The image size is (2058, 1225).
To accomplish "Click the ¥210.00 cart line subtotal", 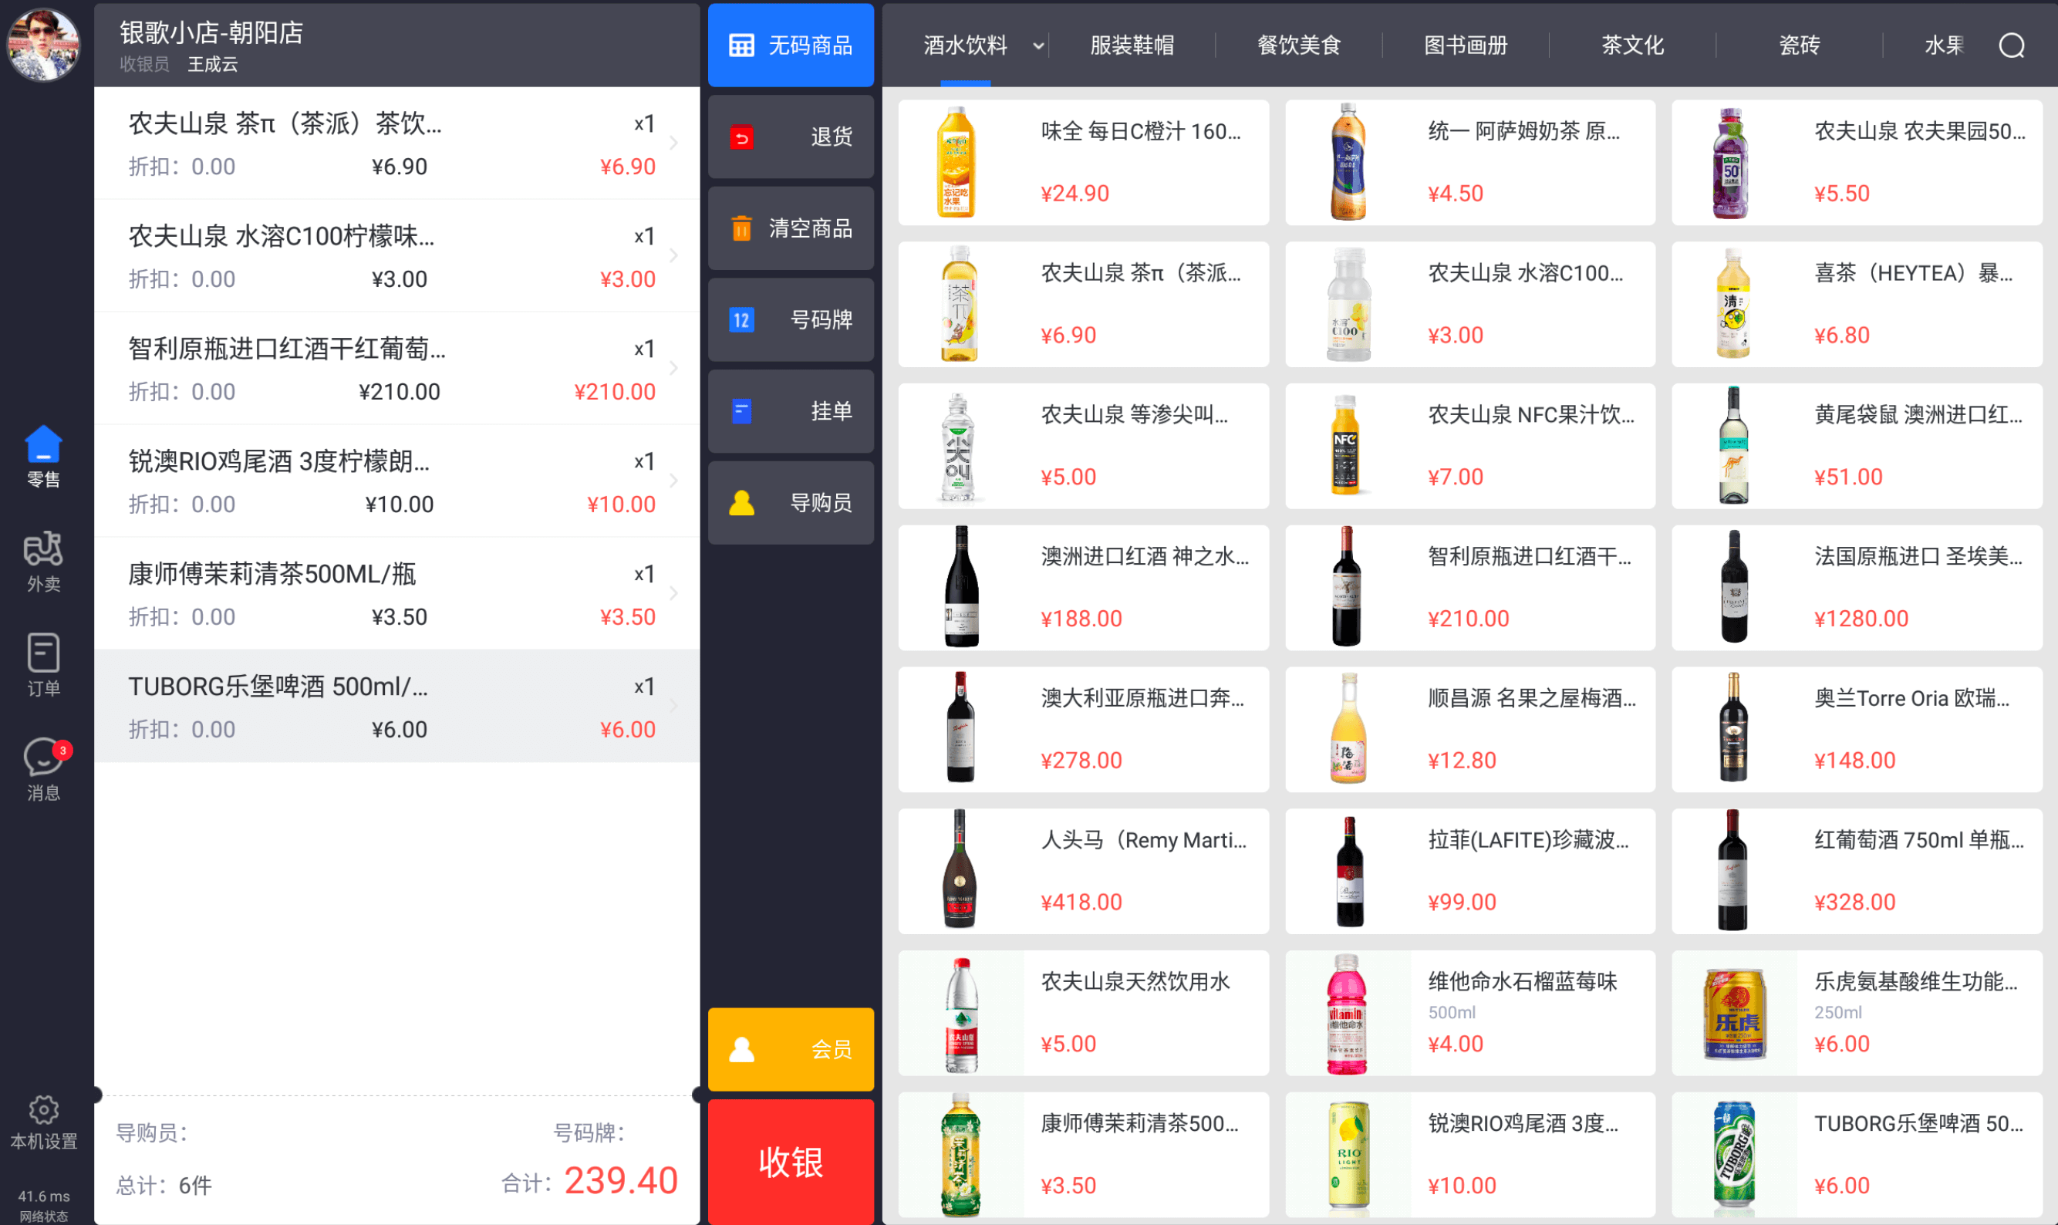I will tap(615, 392).
